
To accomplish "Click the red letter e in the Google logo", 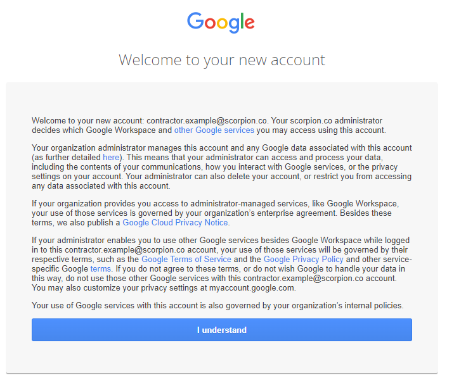I will pos(250,23).
